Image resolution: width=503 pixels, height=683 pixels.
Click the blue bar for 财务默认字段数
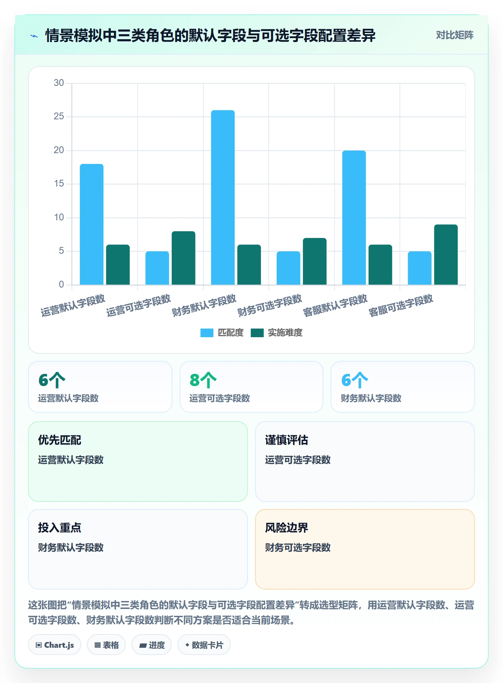pyautogui.click(x=223, y=197)
